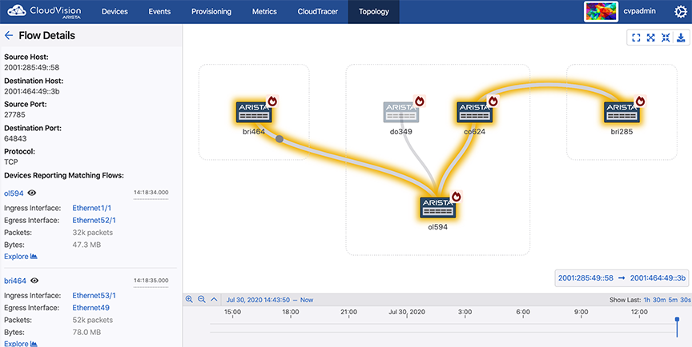The image size is (692, 347).
Task: Click the 78.0 MB bytes value
Action: pyautogui.click(x=86, y=333)
